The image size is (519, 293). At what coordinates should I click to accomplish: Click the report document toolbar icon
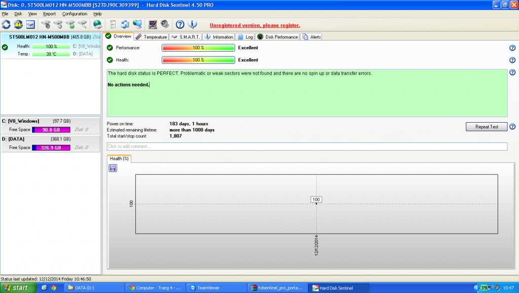click(x=113, y=24)
